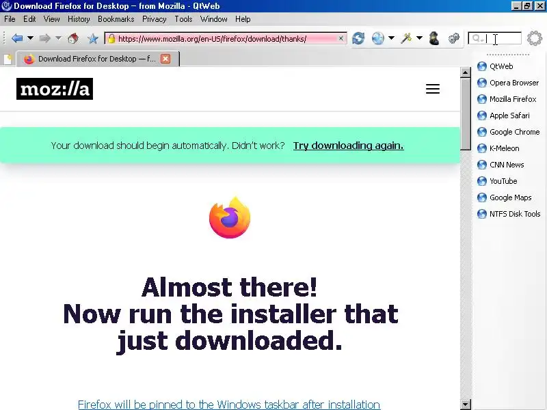Click the toolbar drag handle grip
This screenshot has width=547, height=410.
click(4, 38)
